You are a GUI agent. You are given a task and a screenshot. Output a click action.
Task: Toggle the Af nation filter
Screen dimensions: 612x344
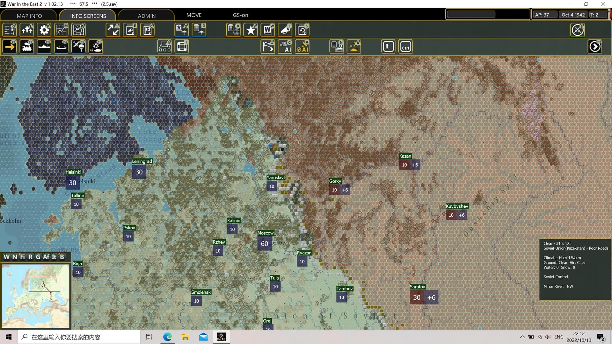[46, 257]
